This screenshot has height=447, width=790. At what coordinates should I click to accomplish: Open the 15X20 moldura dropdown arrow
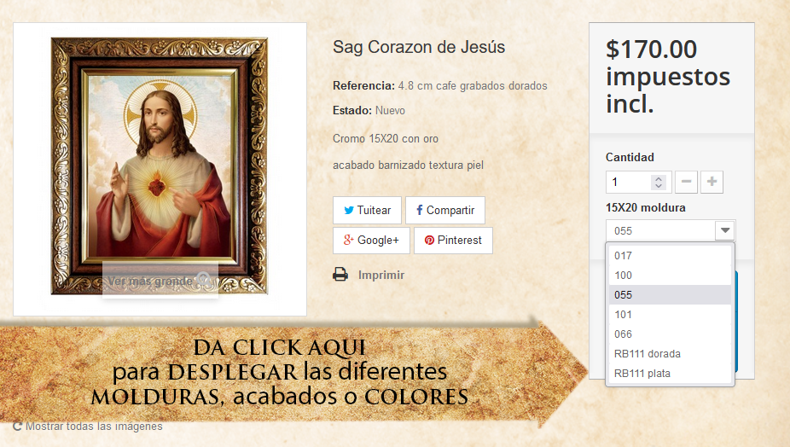725,231
